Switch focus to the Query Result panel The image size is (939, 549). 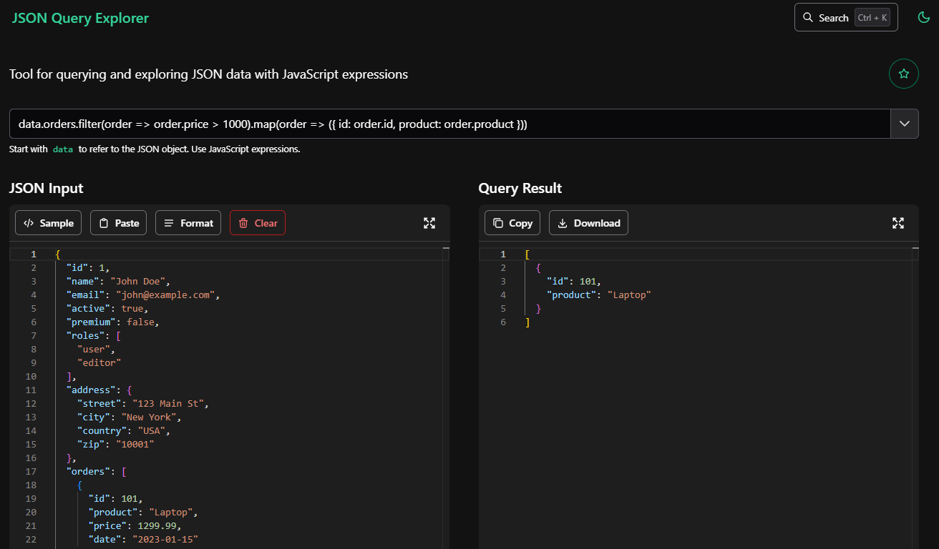[520, 188]
